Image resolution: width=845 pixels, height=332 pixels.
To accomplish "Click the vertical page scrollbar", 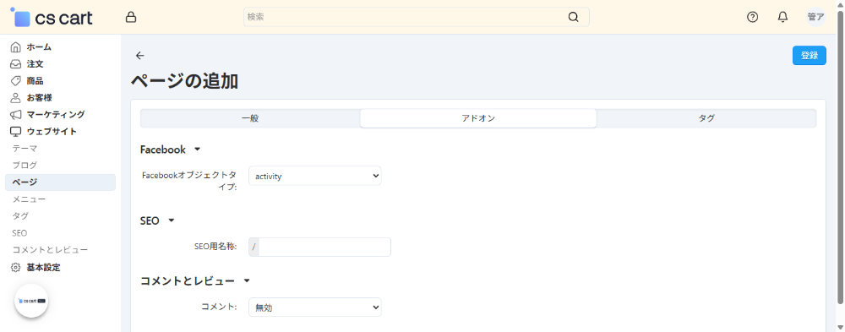I will click(840, 156).
